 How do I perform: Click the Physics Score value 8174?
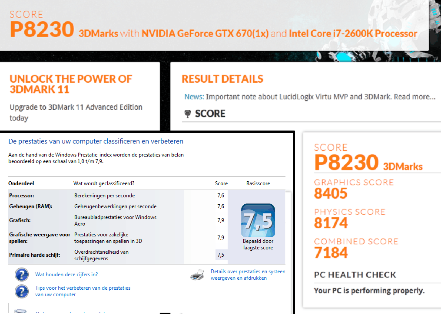tap(331, 223)
